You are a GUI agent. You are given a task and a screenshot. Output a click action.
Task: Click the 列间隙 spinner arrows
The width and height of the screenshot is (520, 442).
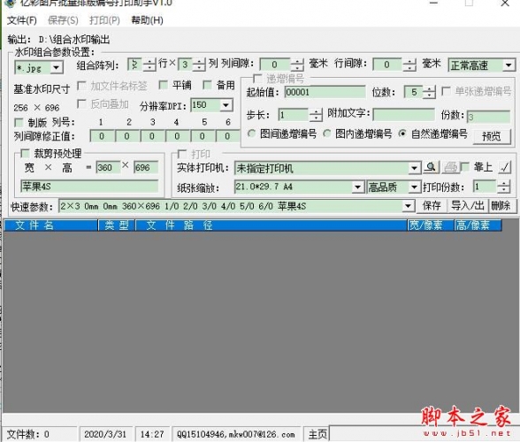click(297, 65)
